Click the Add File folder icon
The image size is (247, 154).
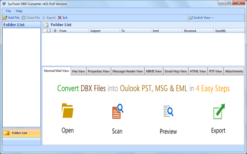[x=5, y=18]
